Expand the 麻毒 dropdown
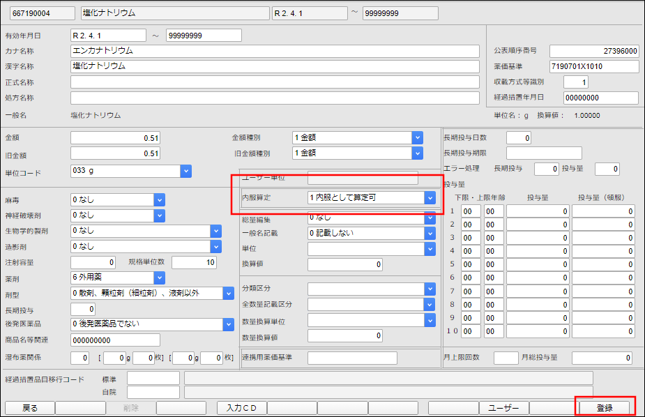Image resolution: width=645 pixels, height=417 pixels. [x=159, y=200]
